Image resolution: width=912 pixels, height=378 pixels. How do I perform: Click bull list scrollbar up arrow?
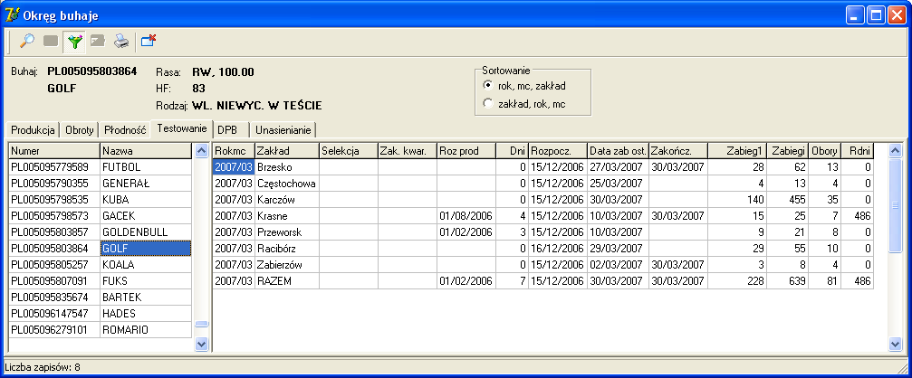click(x=201, y=151)
